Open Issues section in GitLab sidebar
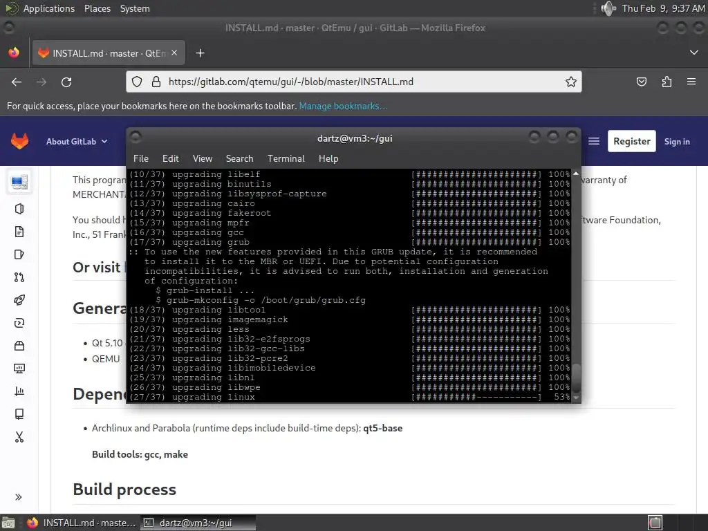708x531 pixels. pyautogui.click(x=19, y=254)
